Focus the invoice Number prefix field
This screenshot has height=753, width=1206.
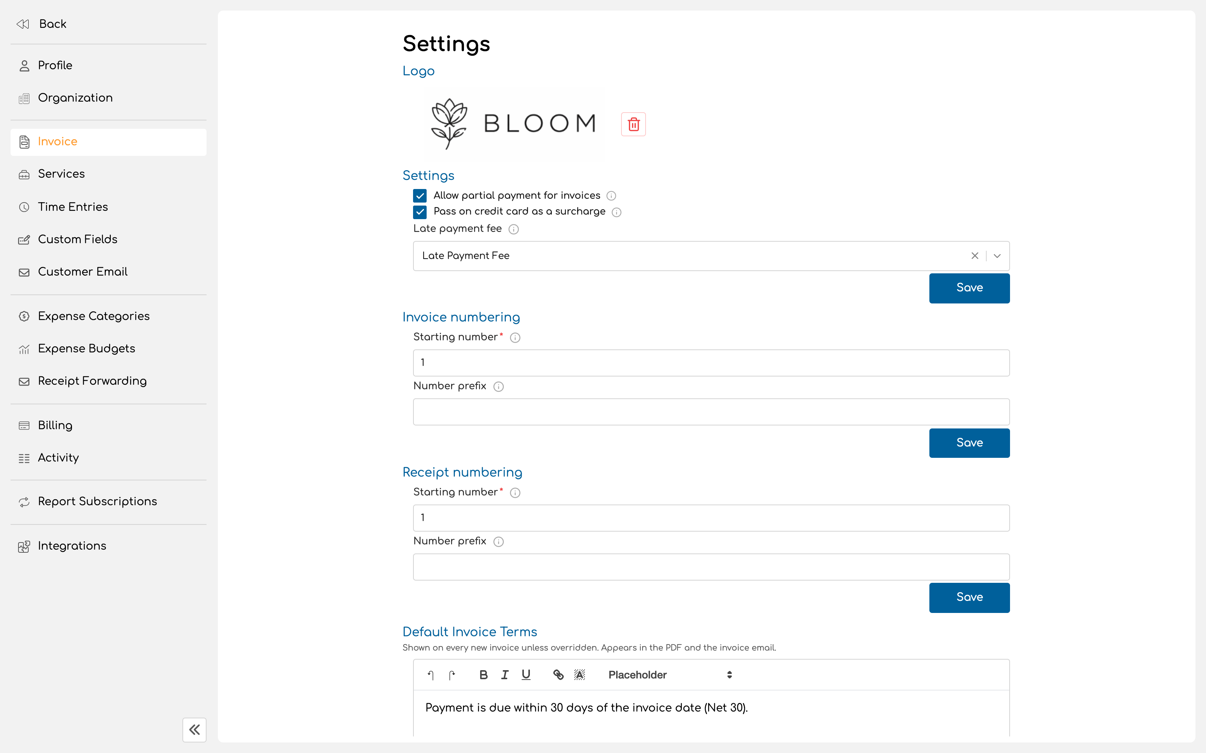coord(711,412)
